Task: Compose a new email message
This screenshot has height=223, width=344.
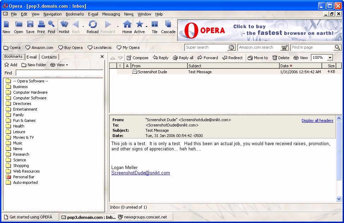Action: pos(137,58)
